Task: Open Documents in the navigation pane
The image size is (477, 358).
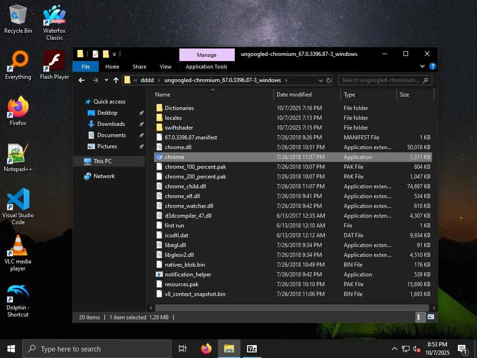Action: pos(111,135)
